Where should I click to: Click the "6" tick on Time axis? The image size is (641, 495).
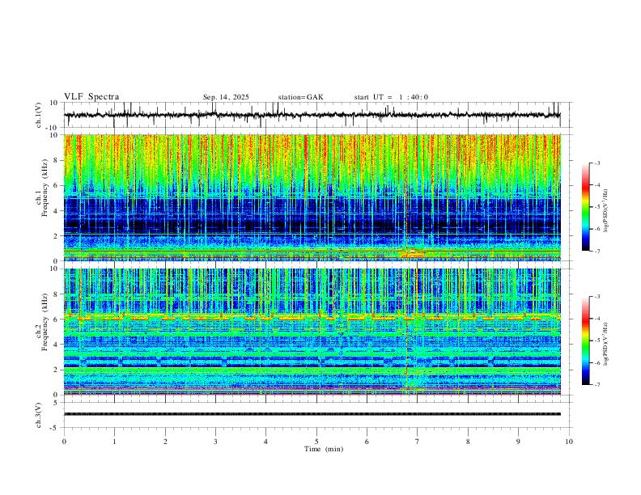(x=367, y=442)
